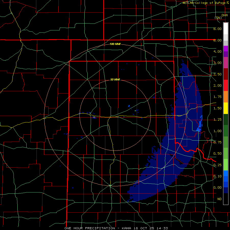This screenshot has height=230, width=230.
Task: Click the 50 NMI range ring label
Action: pyautogui.click(x=115, y=80)
